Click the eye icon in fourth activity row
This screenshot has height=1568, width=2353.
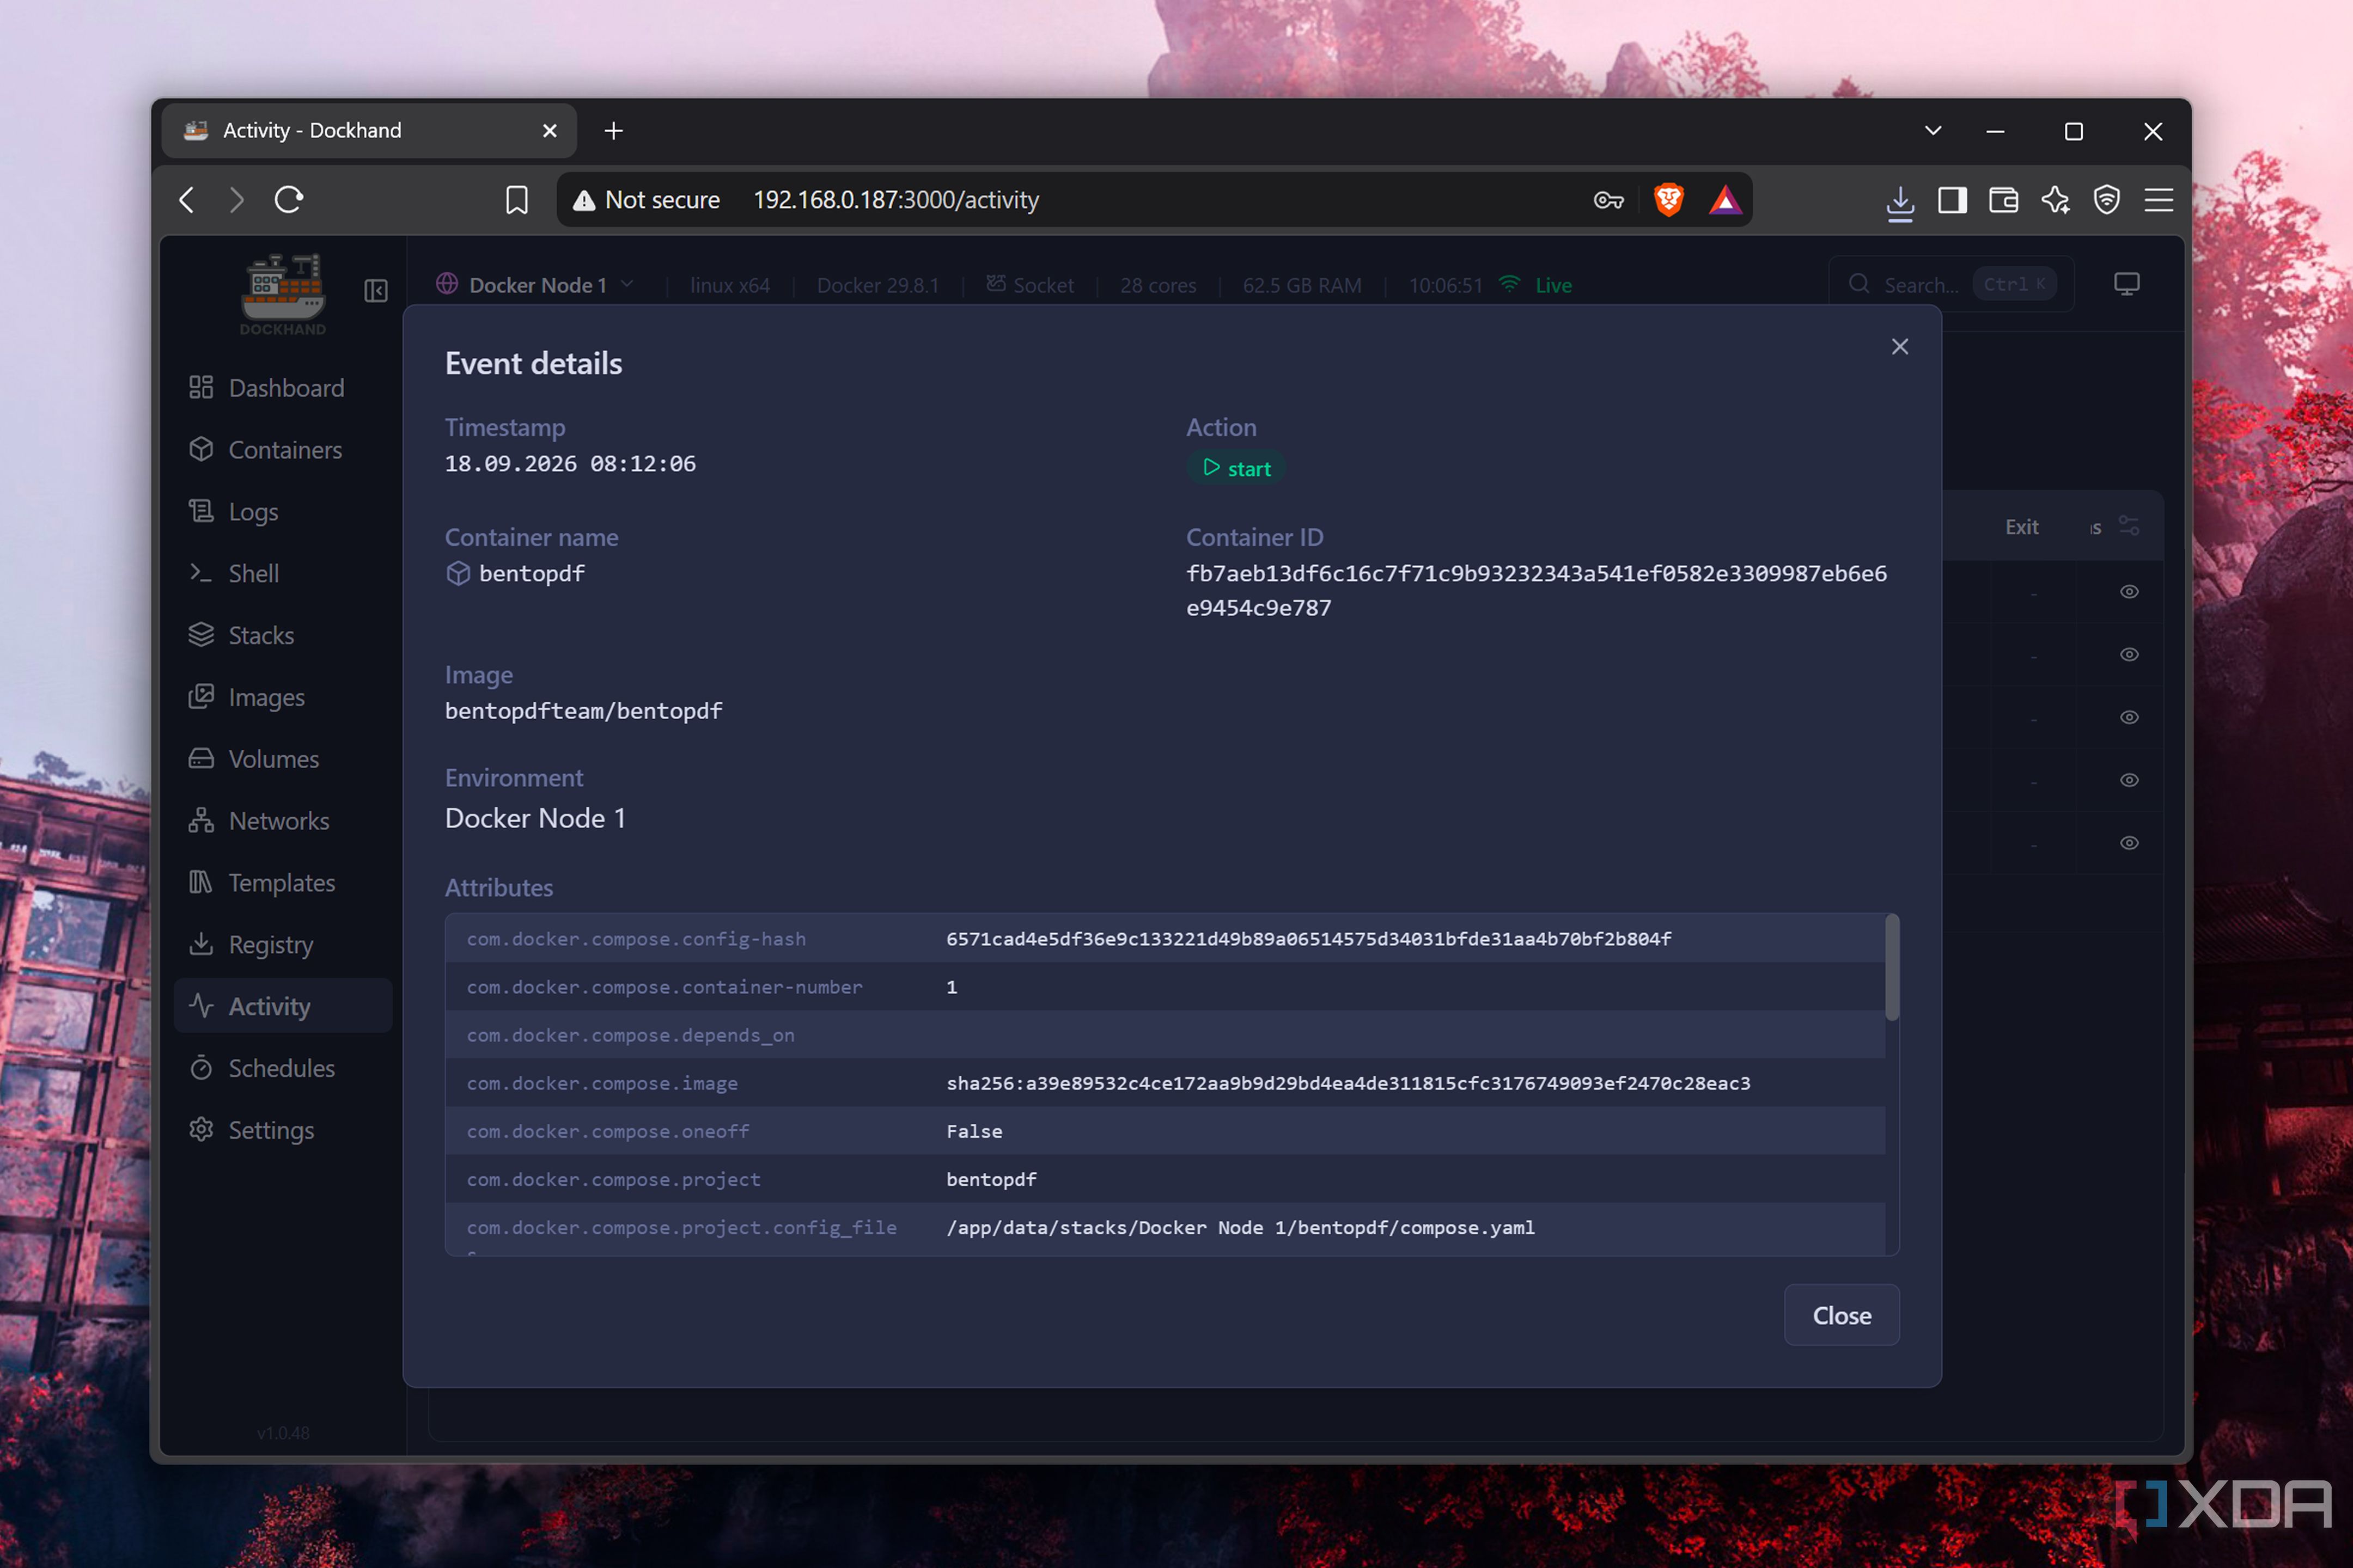[x=2129, y=780]
